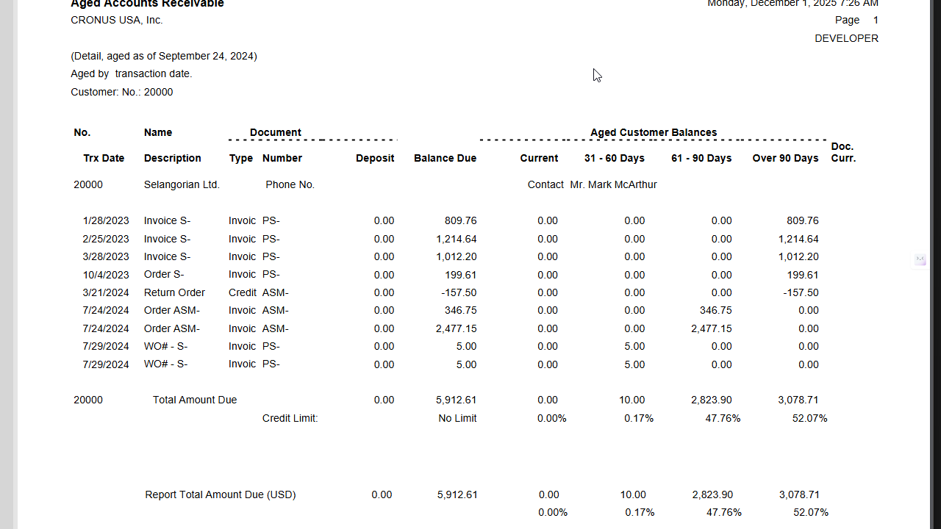The height and width of the screenshot is (529, 941).
Task: Select the Trx Date column heading
Action: coord(104,158)
